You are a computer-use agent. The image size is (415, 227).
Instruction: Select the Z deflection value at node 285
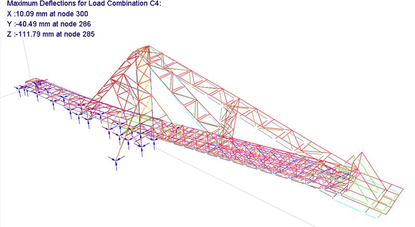[x=50, y=34]
